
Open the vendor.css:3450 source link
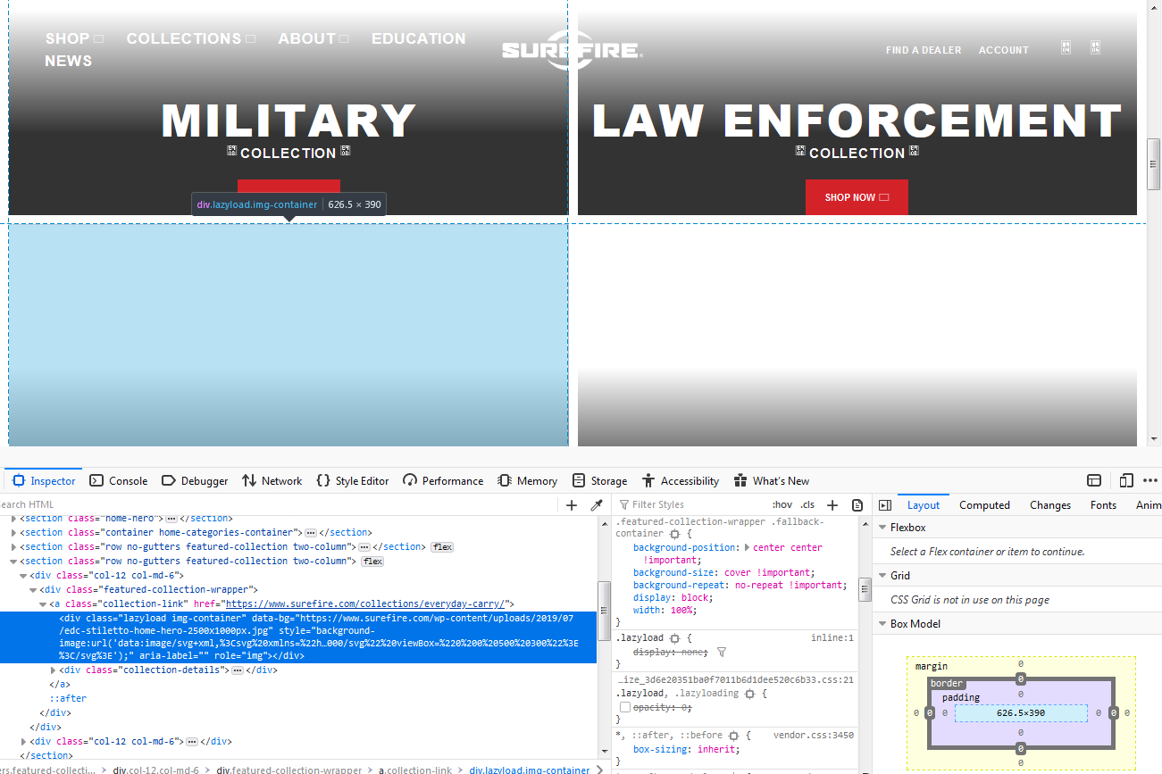coord(814,736)
